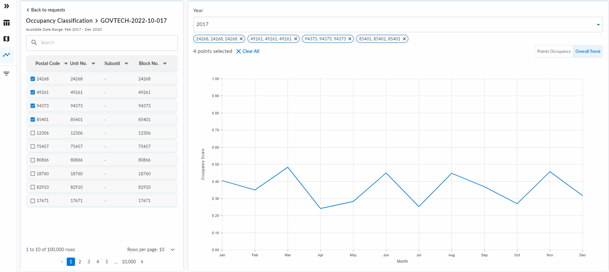This screenshot has width=609, height=272.
Task: Open the Subunit column filter arrow
Action: [x=126, y=63]
